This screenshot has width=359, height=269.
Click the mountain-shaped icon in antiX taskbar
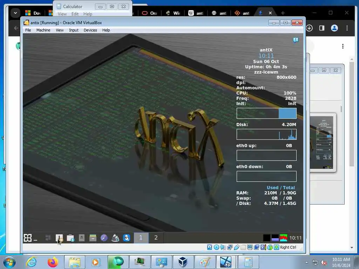[115, 238]
